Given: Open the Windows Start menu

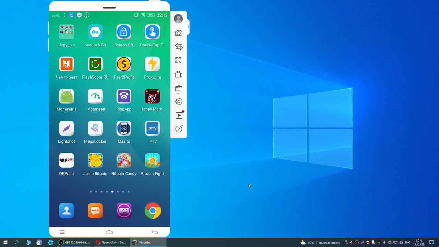Looking at the screenshot, I should (x=5, y=242).
